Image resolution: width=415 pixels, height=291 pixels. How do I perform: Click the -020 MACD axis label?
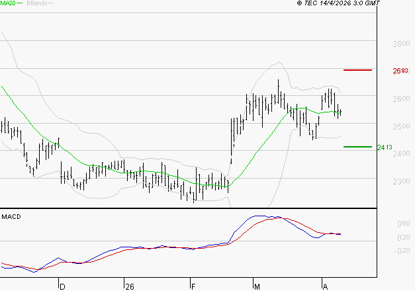[401, 251]
